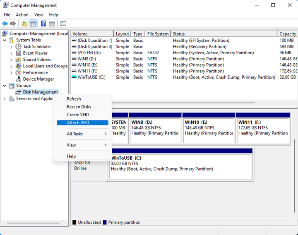Open the blue Help question mark icon

point(43,24)
